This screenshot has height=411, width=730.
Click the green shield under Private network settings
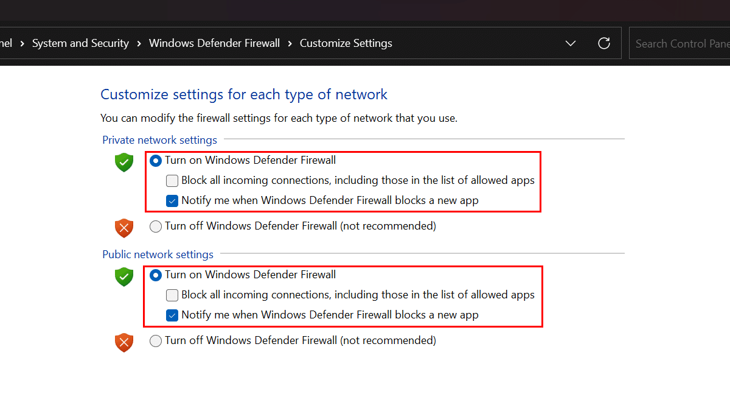[124, 162]
